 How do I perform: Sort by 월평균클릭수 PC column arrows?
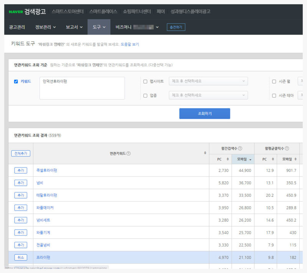tap(273, 159)
